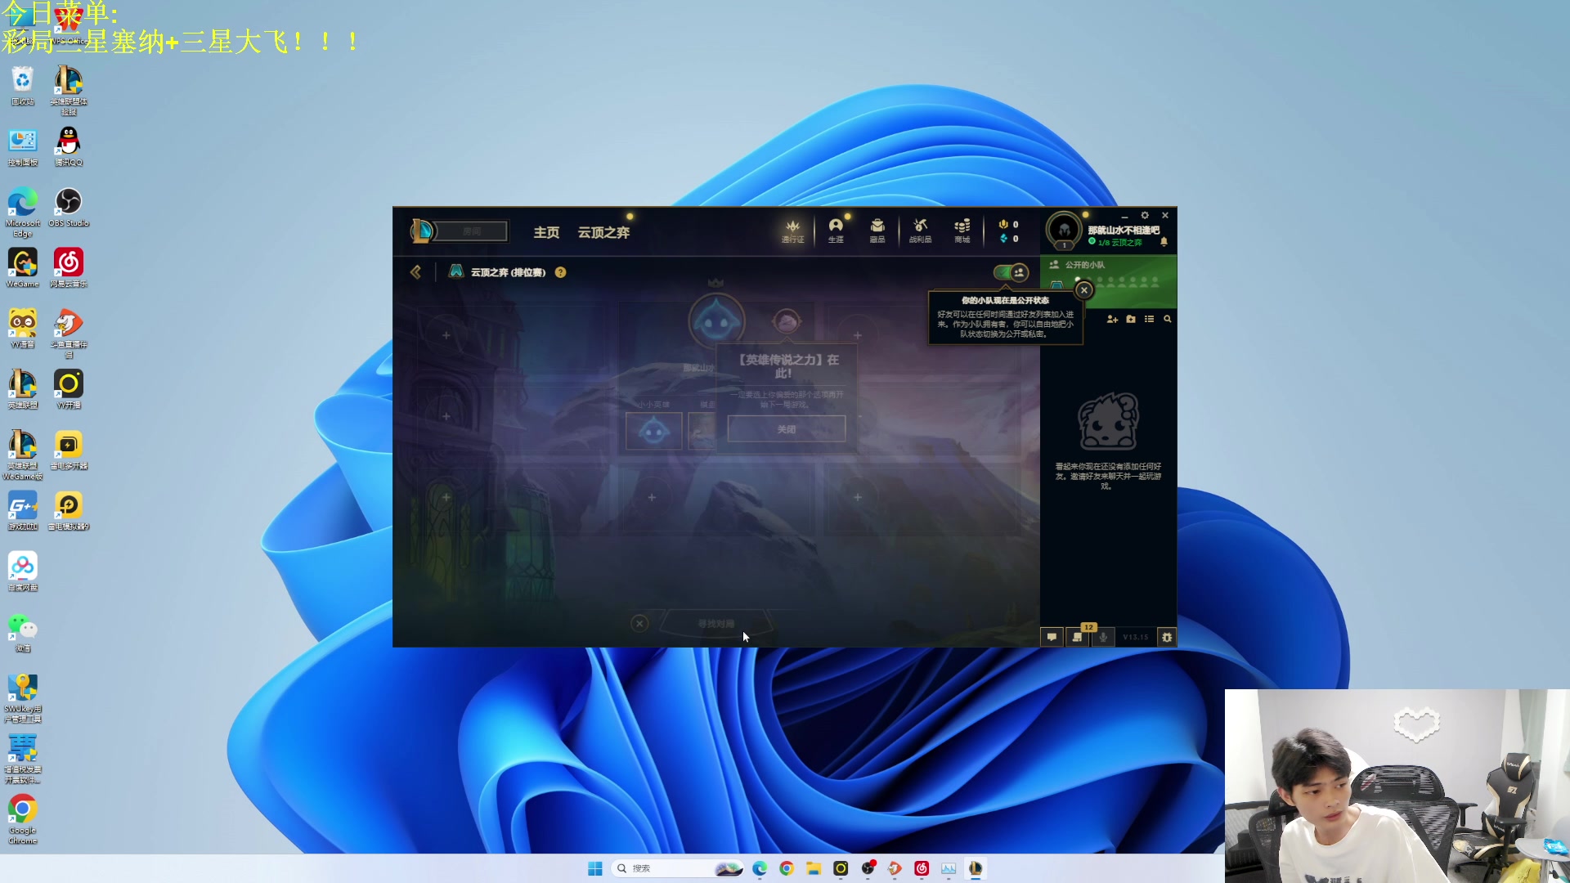Open missions icon with 12 badge
This screenshot has width=1570, height=883.
1078,637
